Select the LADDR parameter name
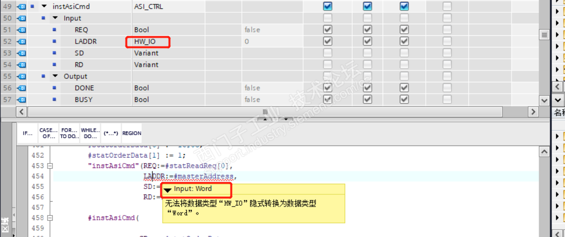565x237 pixels. (x=85, y=42)
